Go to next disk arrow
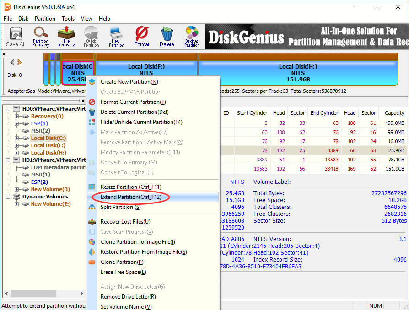 [19, 63]
